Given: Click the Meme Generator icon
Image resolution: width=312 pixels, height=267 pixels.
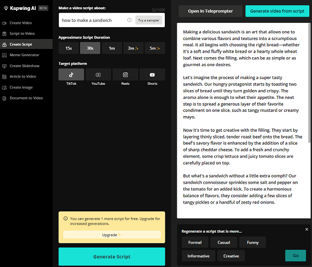Looking at the screenshot, I should (4, 55).
